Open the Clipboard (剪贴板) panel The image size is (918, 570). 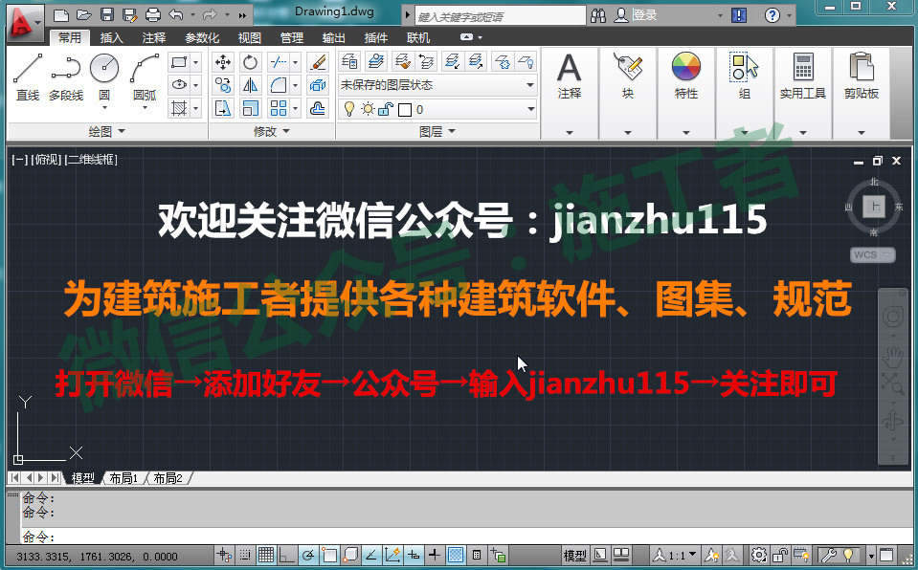click(862, 77)
